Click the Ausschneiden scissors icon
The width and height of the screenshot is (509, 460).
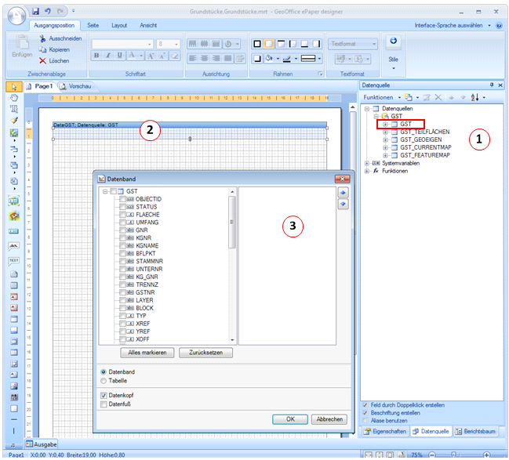point(43,38)
